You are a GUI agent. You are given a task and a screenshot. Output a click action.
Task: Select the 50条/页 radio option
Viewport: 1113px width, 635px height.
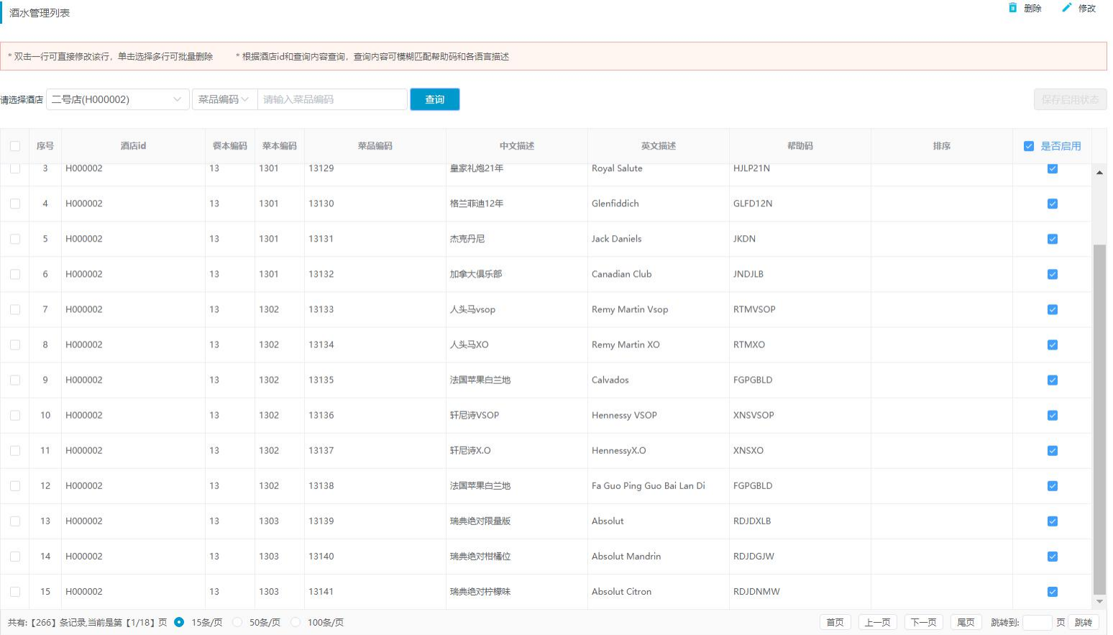tap(238, 622)
